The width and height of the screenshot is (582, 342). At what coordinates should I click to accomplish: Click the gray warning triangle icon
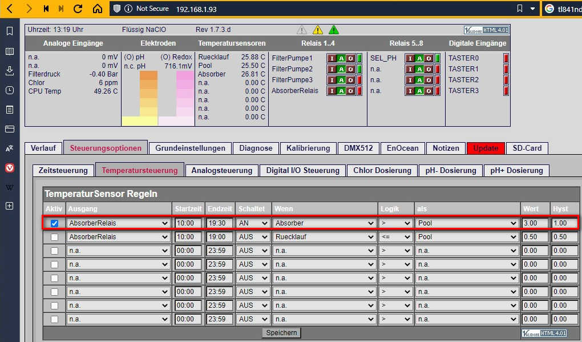pos(302,30)
